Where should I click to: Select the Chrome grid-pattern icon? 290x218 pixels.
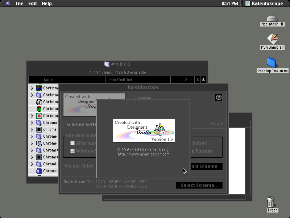pos(39,143)
